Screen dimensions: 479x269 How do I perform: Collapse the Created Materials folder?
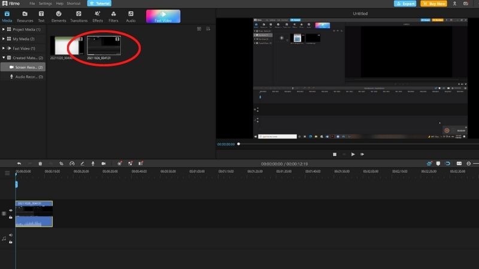pos(4,57)
